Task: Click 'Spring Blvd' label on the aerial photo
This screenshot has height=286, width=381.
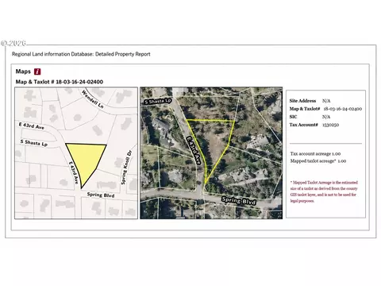Action: tap(239, 201)
